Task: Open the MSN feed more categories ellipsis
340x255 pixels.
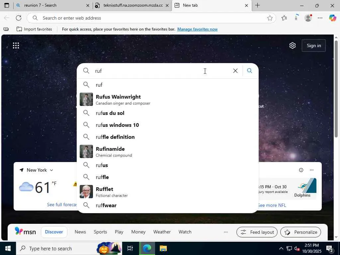Action: point(226,232)
